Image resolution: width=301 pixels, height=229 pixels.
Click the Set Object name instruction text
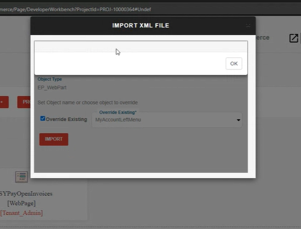point(87,103)
